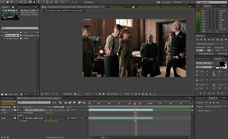
Task: Click the timeline layer search field
Action: pyautogui.click(x=34, y=102)
